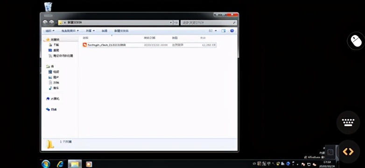Open the orange app icon on taskbar
The image size is (365, 168).
(x=89, y=164)
